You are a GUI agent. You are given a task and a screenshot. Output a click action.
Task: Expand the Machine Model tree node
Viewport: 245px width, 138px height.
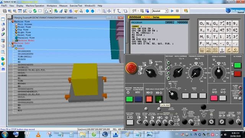(13, 41)
